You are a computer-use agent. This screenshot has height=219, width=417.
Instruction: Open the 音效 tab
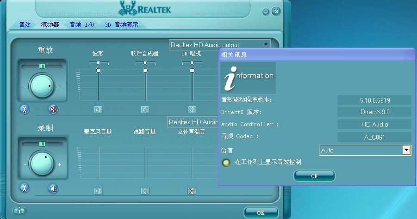click(x=25, y=24)
